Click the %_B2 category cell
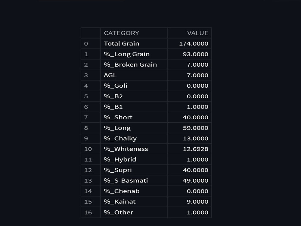 (x=113, y=96)
